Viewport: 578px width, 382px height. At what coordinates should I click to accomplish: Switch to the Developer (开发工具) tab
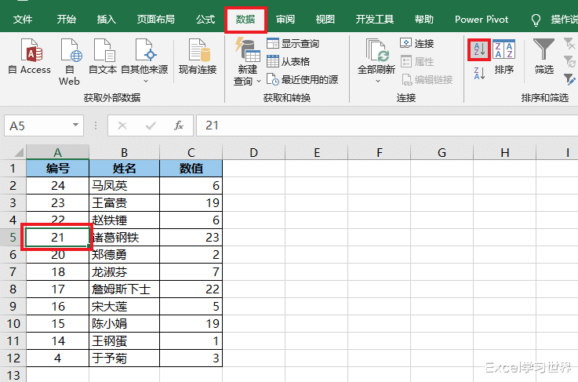point(375,19)
